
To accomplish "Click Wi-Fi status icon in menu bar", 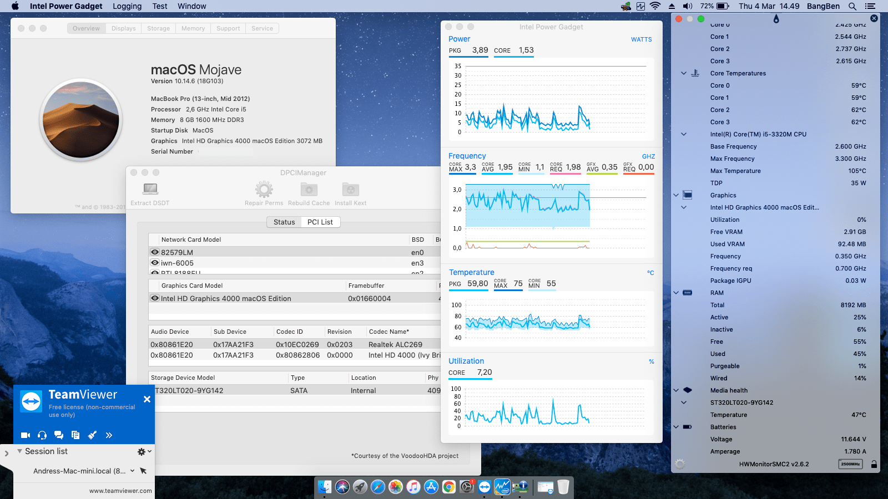I will (655, 6).
